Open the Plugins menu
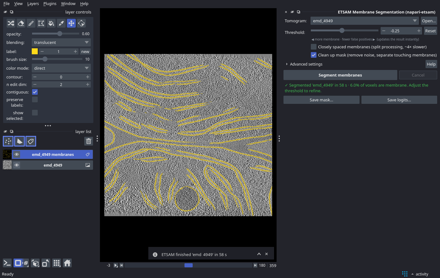 pos(50,4)
